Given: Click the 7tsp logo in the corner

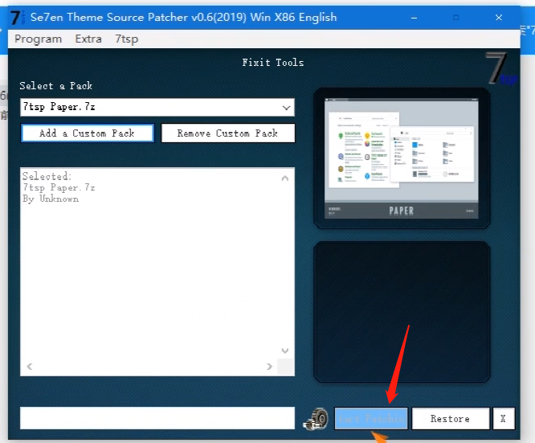Looking at the screenshot, I should pos(500,69).
